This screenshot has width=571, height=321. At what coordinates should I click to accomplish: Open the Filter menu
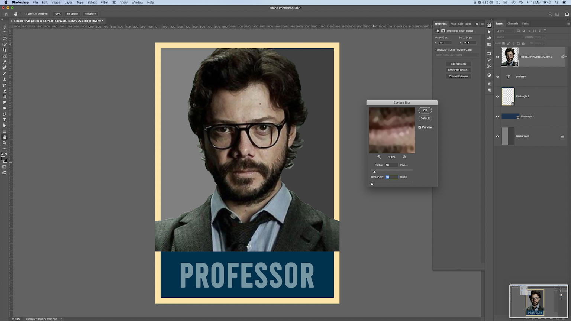(x=104, y=3)
